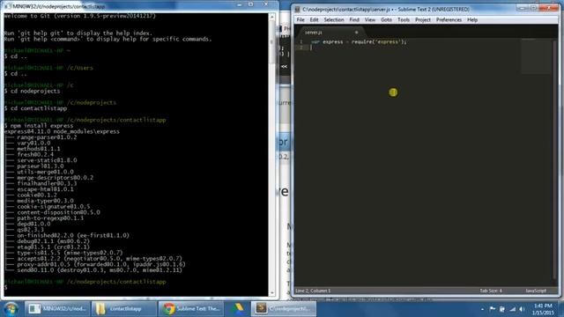Open the Tools menu
The image size is (564, 317).
(404, 20)
